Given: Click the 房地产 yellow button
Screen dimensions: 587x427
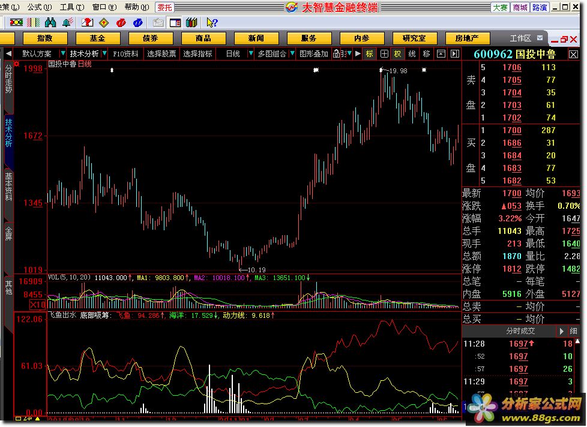Looking at the screenshot, I should click(x=467, y=38).
